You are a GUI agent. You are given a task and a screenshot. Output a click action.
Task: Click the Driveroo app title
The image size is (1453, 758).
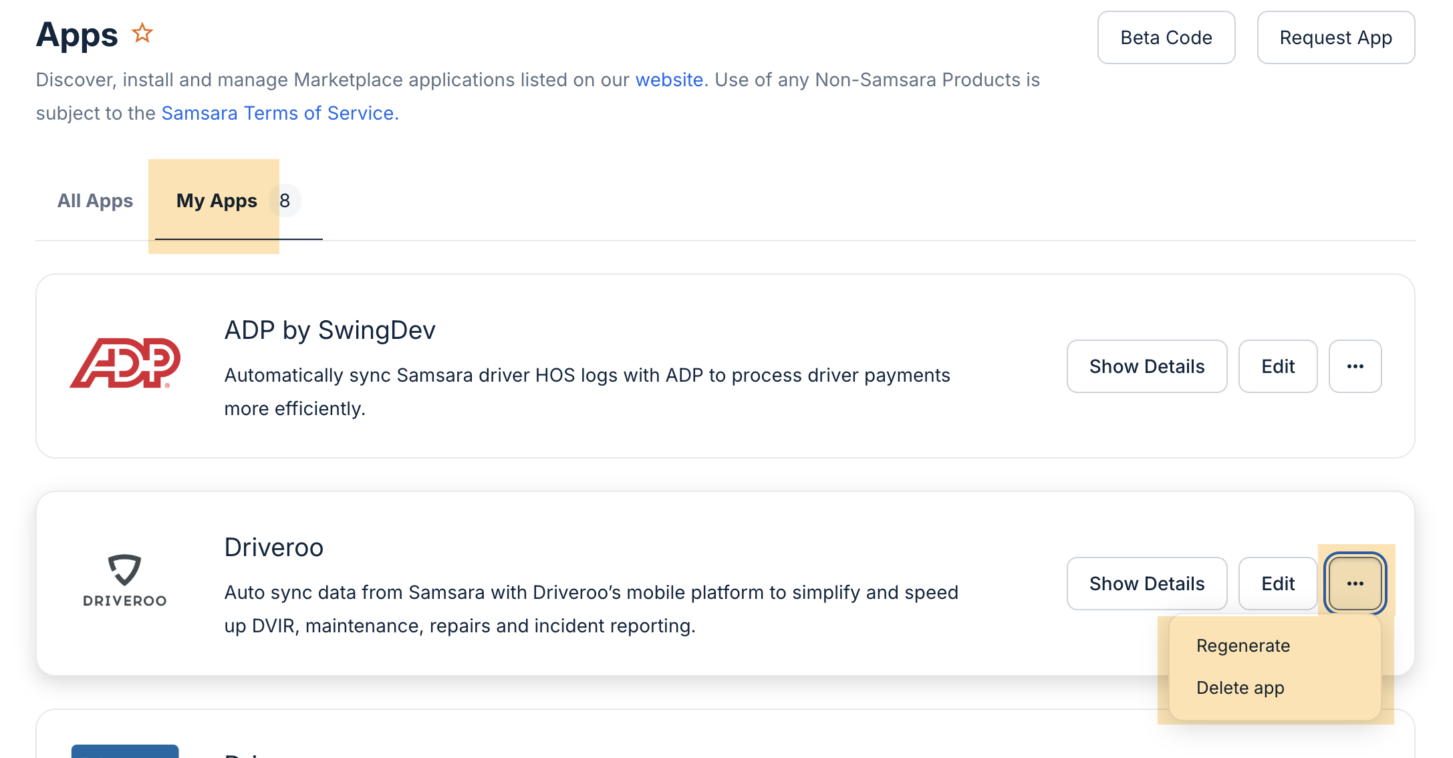click(274, 547)
